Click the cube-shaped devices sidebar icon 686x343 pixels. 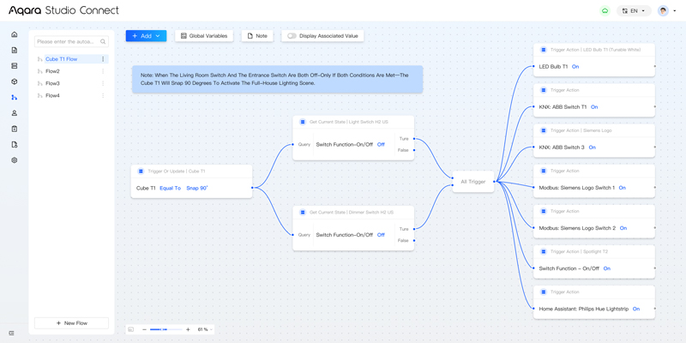click(x=14, y=81)
